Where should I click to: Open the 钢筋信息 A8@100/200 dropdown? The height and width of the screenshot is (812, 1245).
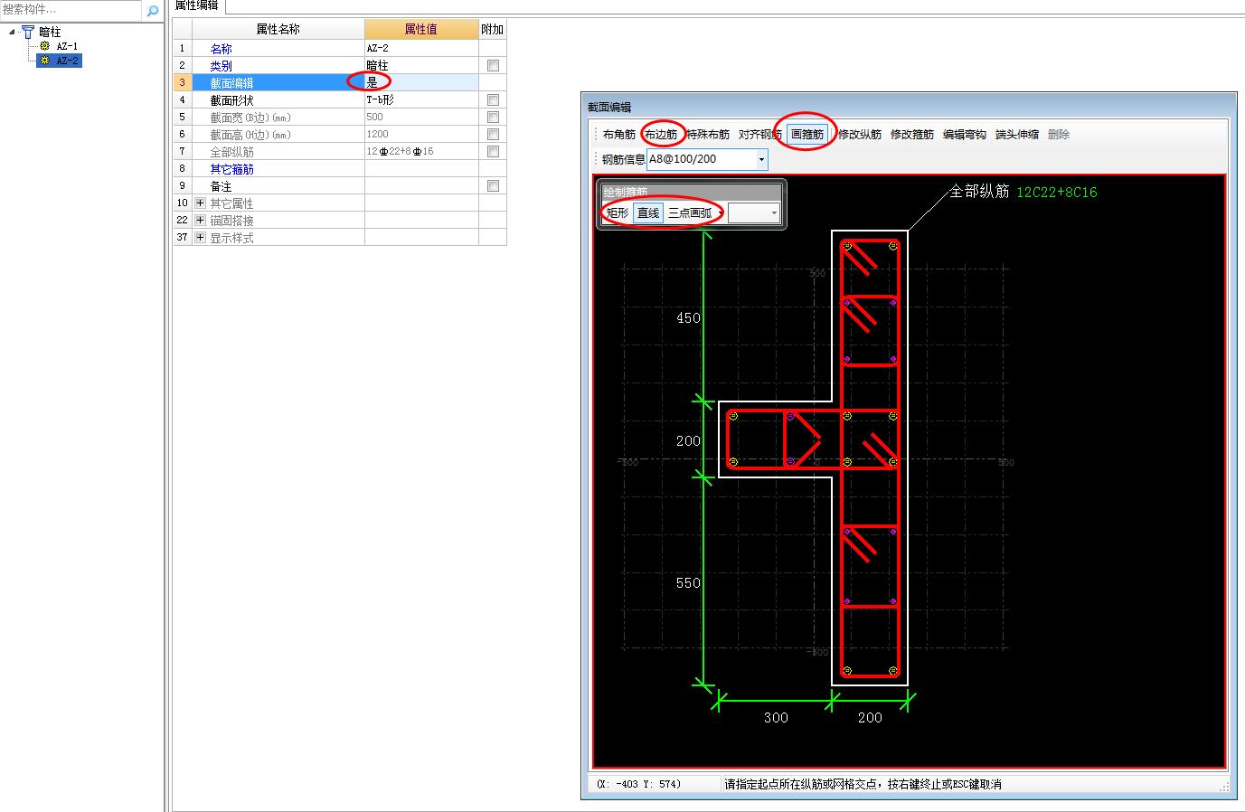click(x=761, y=159)
